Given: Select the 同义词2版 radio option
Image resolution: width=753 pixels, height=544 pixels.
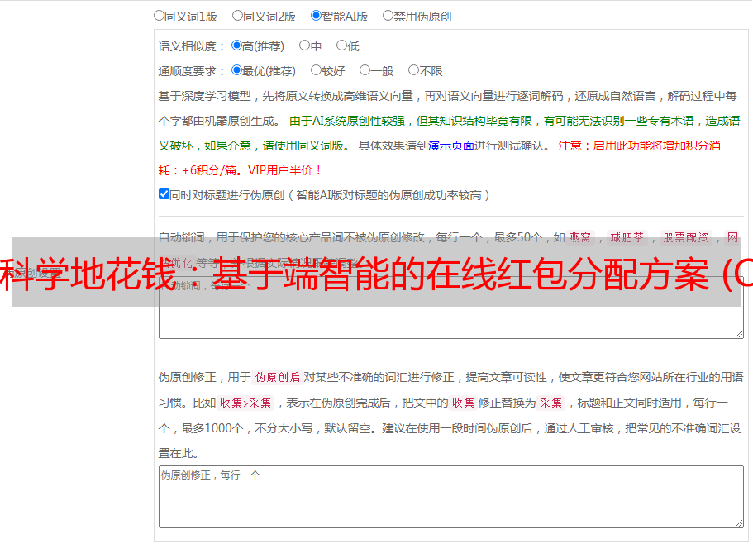Looking at the screenshot, I should pyautogui.click(x=237, y=16).
